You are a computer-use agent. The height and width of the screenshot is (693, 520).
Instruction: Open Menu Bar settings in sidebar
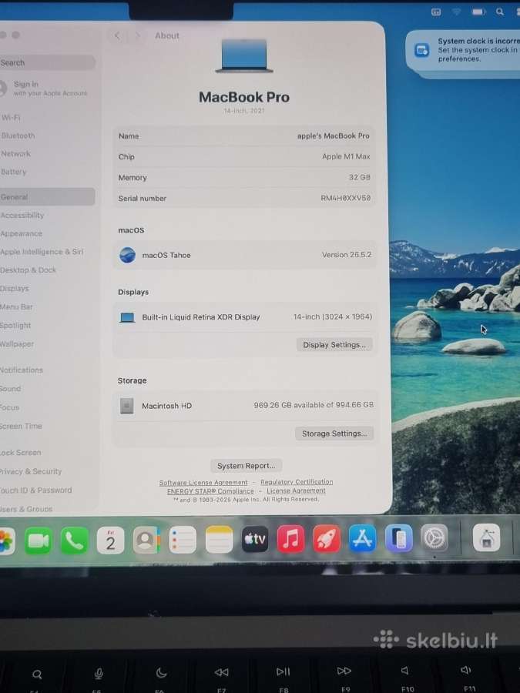click(x=46, y=306)
